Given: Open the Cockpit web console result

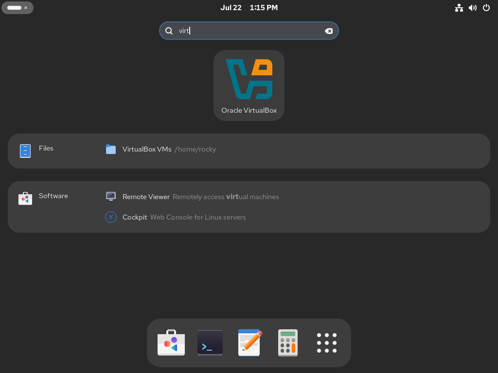Looking at the screenshot, I should click(135, 217).
